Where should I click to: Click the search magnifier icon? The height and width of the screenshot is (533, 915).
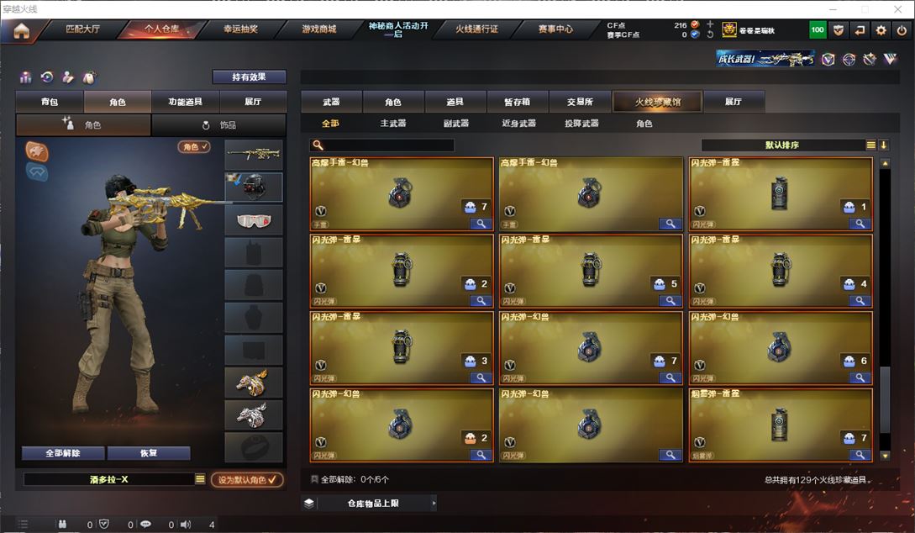coord(318,145)
